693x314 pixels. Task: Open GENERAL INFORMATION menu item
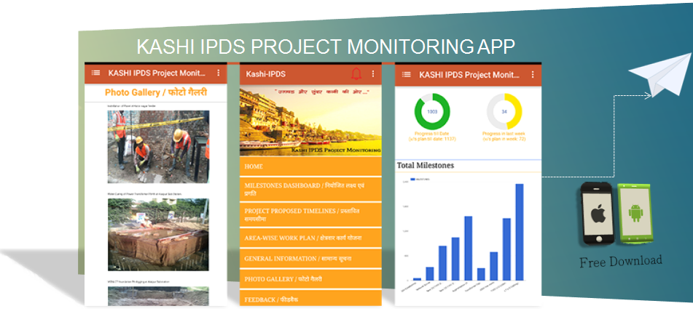[310, 259]
